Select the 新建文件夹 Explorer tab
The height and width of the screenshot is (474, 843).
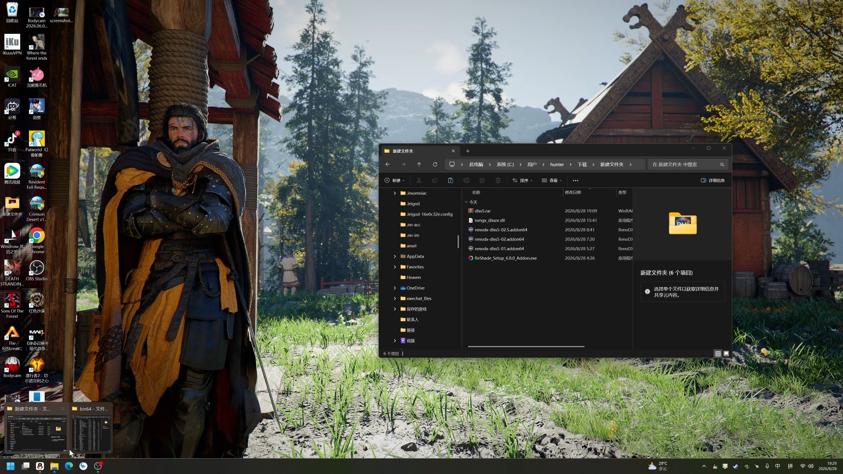point(419,151)
